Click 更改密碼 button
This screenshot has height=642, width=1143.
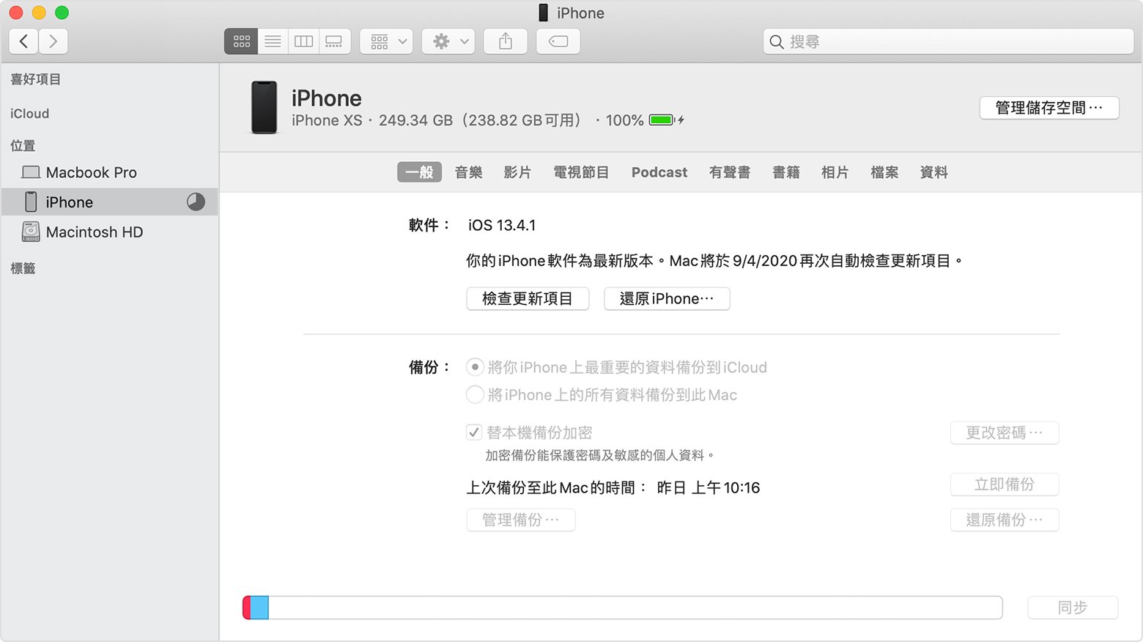[x=1005, y=432]
